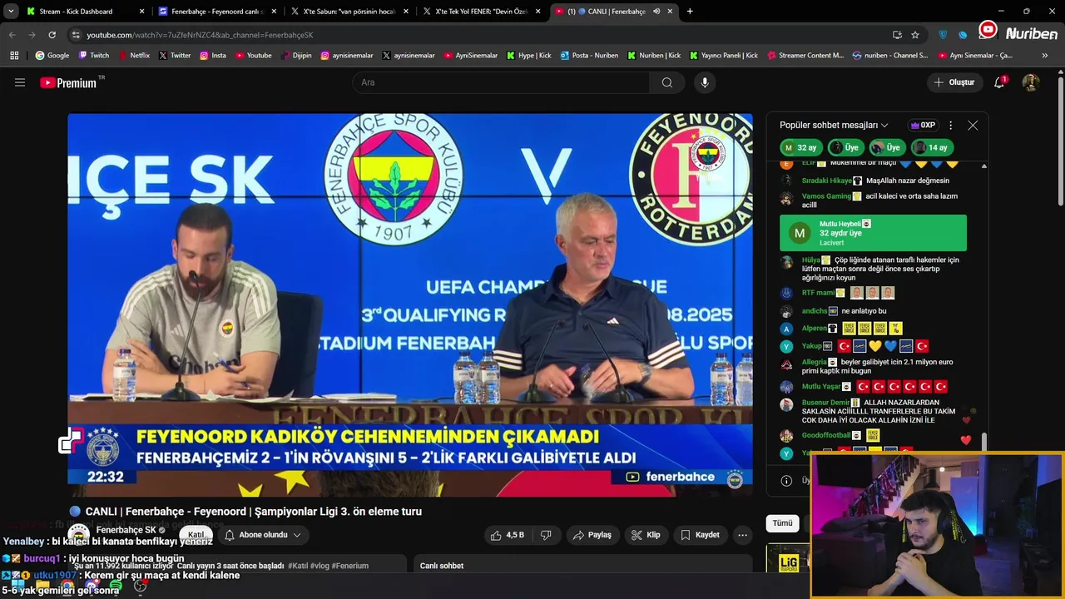
Task: Click the search magnifier button
Action: click(666, 82)
